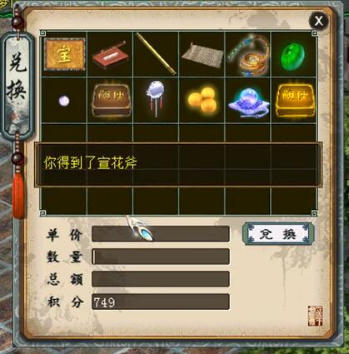The width and height of the screenshot is (349, 354).
Task: Click the 你得到了宣花斧 notification message
Action: click(90, 162)
